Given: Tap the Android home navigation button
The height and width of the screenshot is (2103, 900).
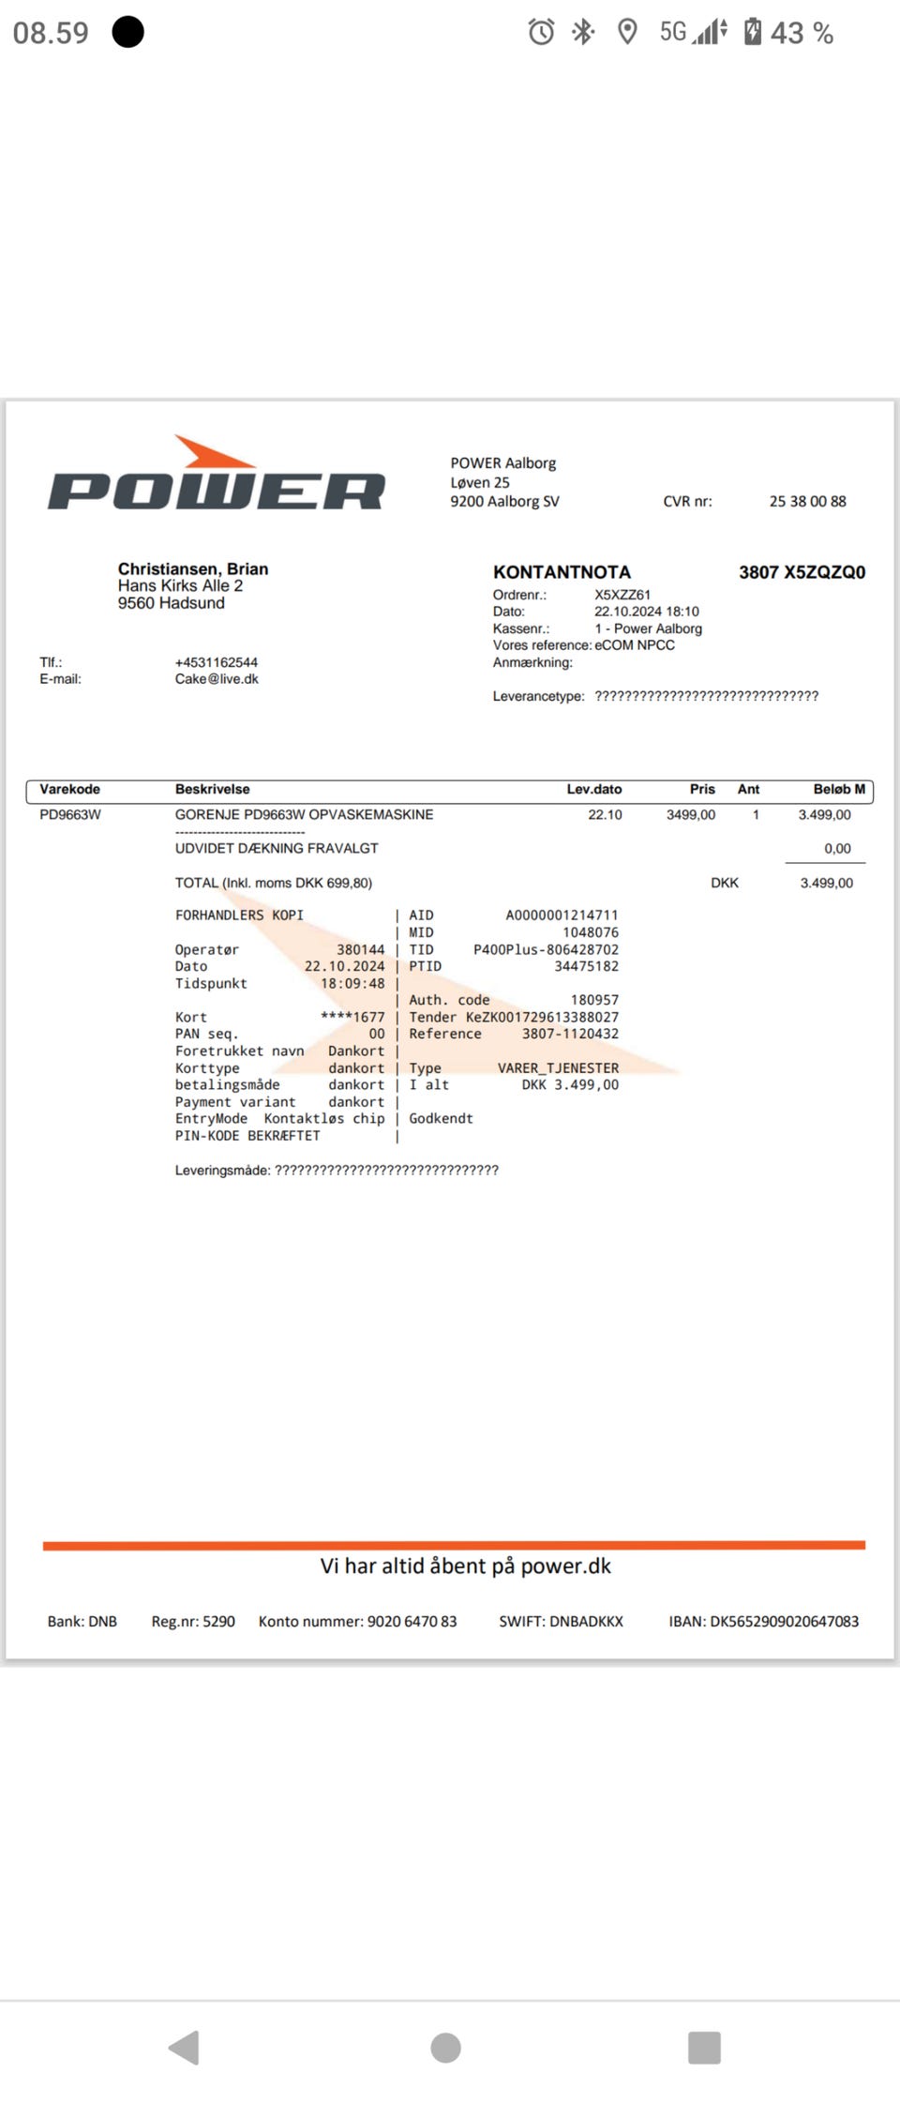Looking at the screenshot, I should [445, 2047].
